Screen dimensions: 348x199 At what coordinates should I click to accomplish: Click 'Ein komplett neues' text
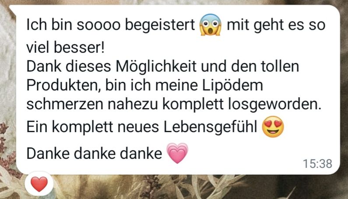point(93,127)
